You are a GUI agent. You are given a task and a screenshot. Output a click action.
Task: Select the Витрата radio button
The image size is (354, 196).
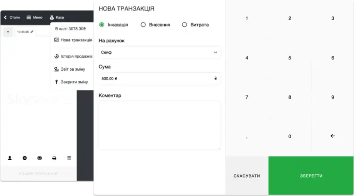pyautogui.click(x=185, y=24)
